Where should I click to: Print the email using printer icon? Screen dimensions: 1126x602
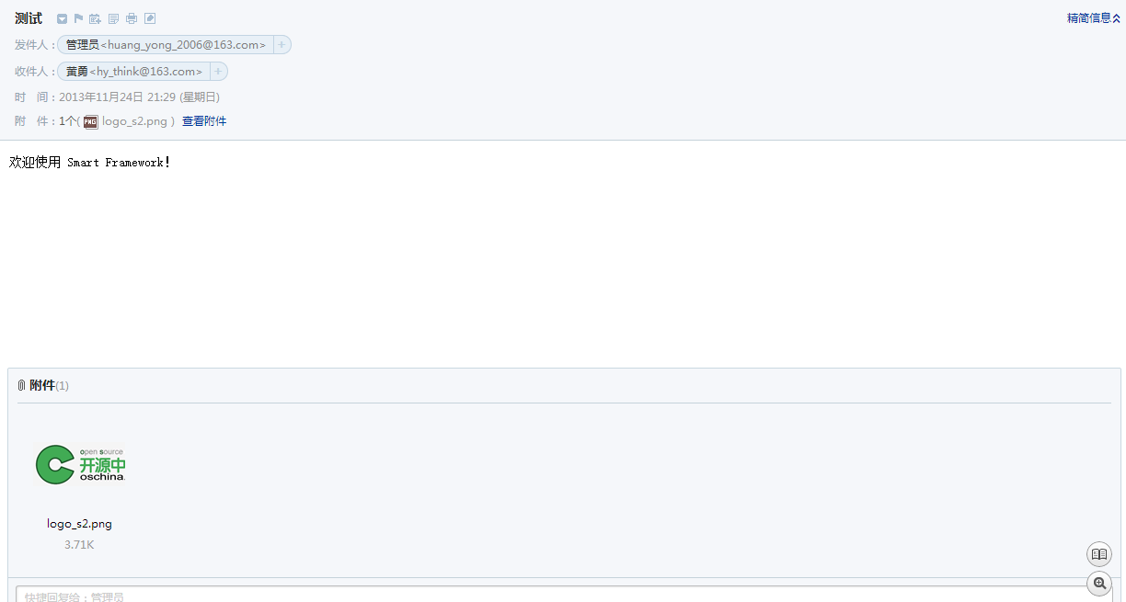pyautogui.click(x=132, y=18)
